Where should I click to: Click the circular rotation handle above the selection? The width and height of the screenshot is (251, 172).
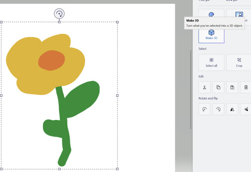click(x=59, y=13)
